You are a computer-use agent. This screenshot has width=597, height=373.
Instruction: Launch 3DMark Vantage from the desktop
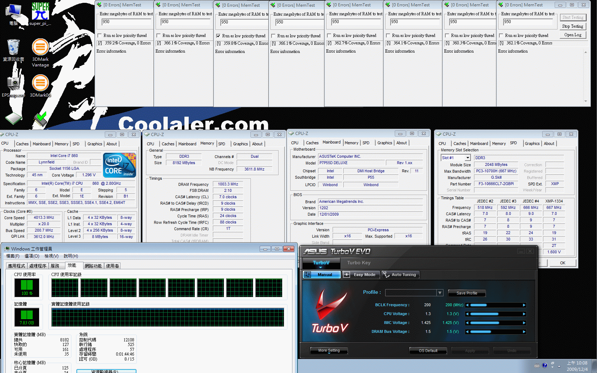pyautogui.click(x=41, y=53)
